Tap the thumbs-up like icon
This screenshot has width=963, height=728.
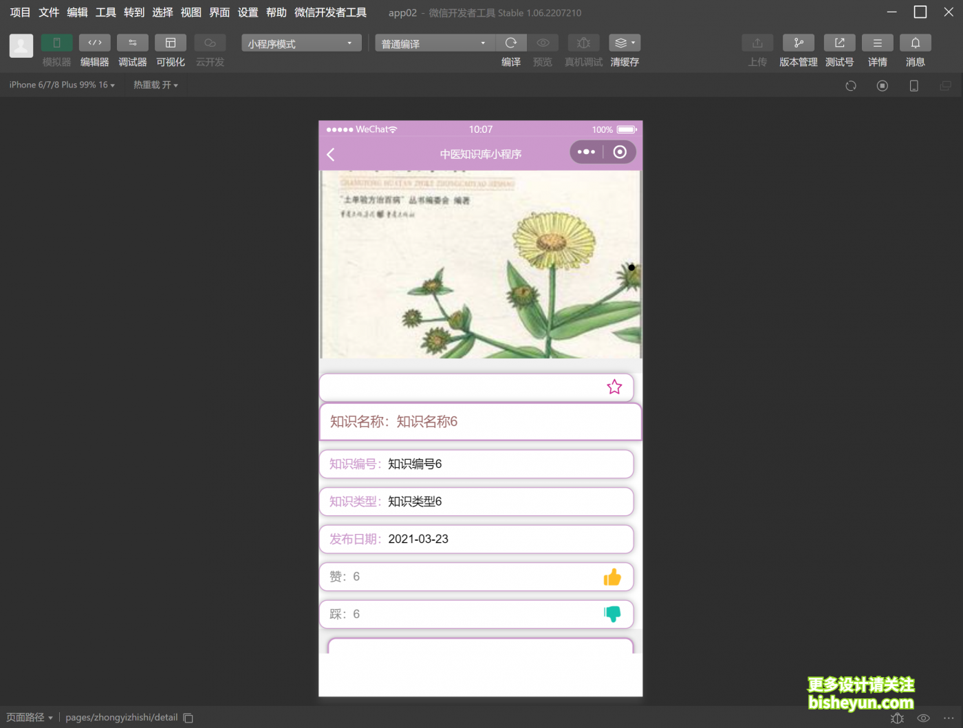[x=612, y=577]
